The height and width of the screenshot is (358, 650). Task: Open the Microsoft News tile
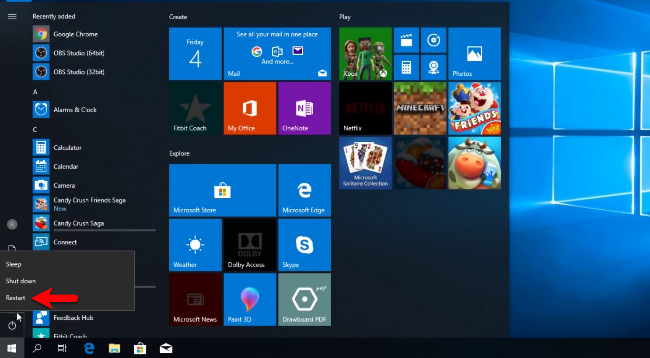(x=195, y=300)
